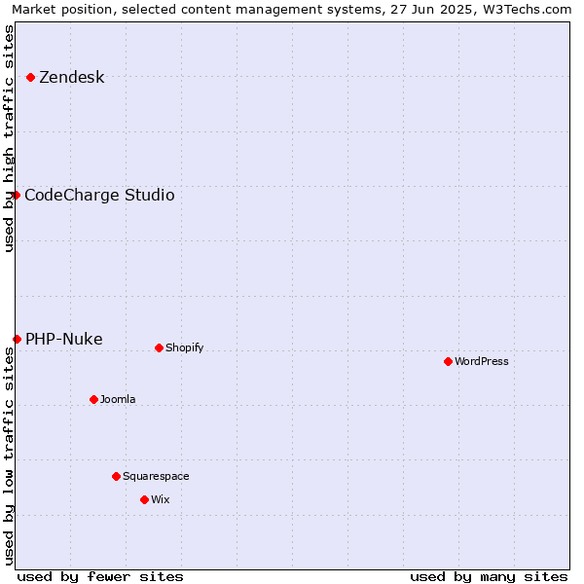Click the "Zendesk" label text
The image size is (584, 584).
click(72, 78)
